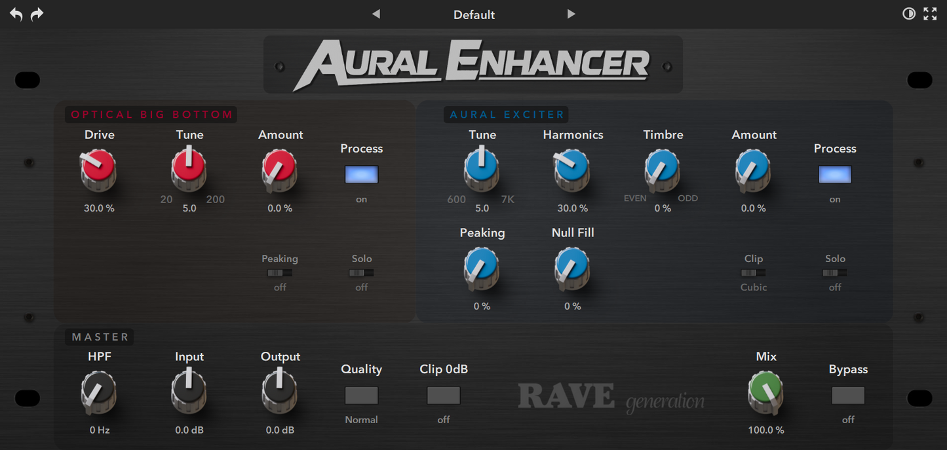947x450 pixels.
Task: Click the Timbre knob between EVEN and ODD
Action: tap(663, 170)
